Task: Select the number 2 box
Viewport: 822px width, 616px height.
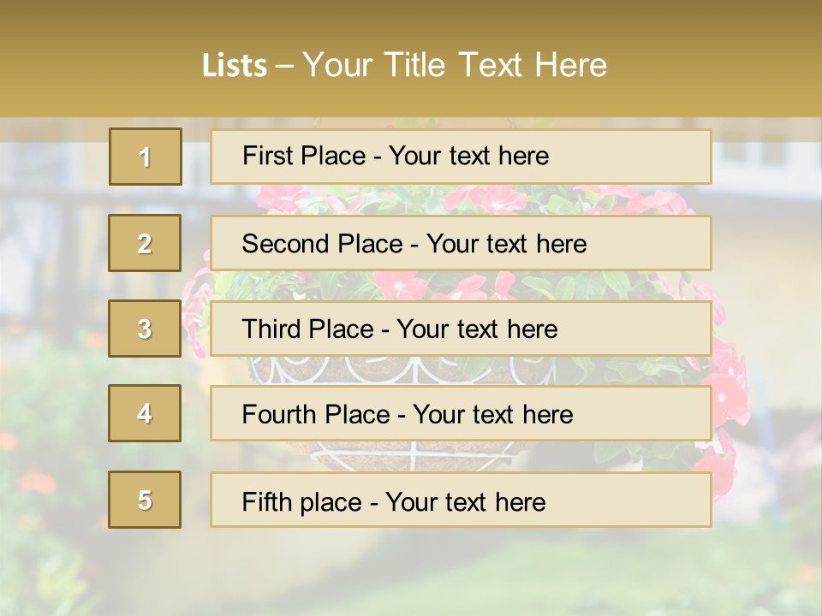Action: tap(145, 243)
